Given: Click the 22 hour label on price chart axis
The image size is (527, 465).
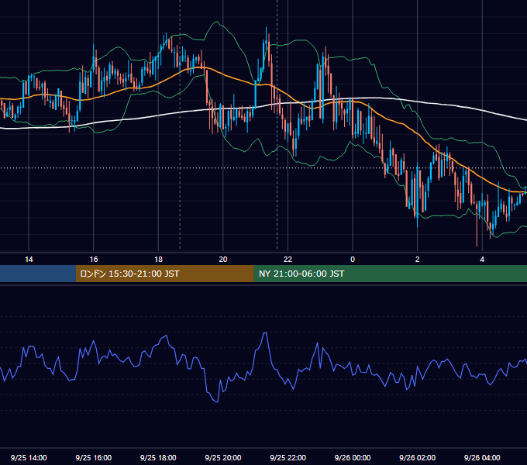Looking at the screenshot, I should pos(288,260).
